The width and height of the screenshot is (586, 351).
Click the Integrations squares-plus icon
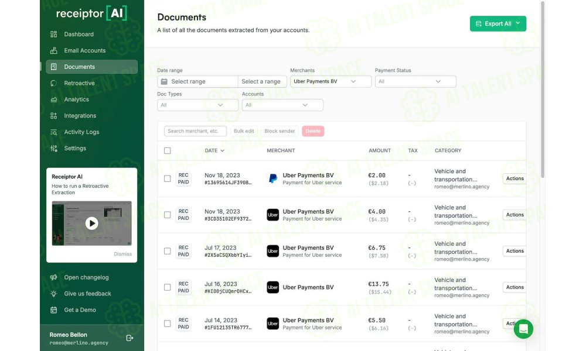pos(54,116)
